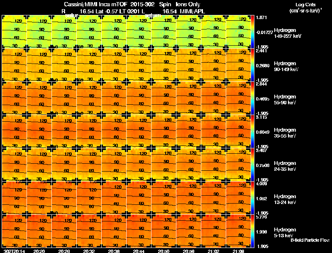Image resolution: width=332 pixels, height=253 pixels.
Task: Click the -0.01727 color scale midpoint
Action: point(264,32)
